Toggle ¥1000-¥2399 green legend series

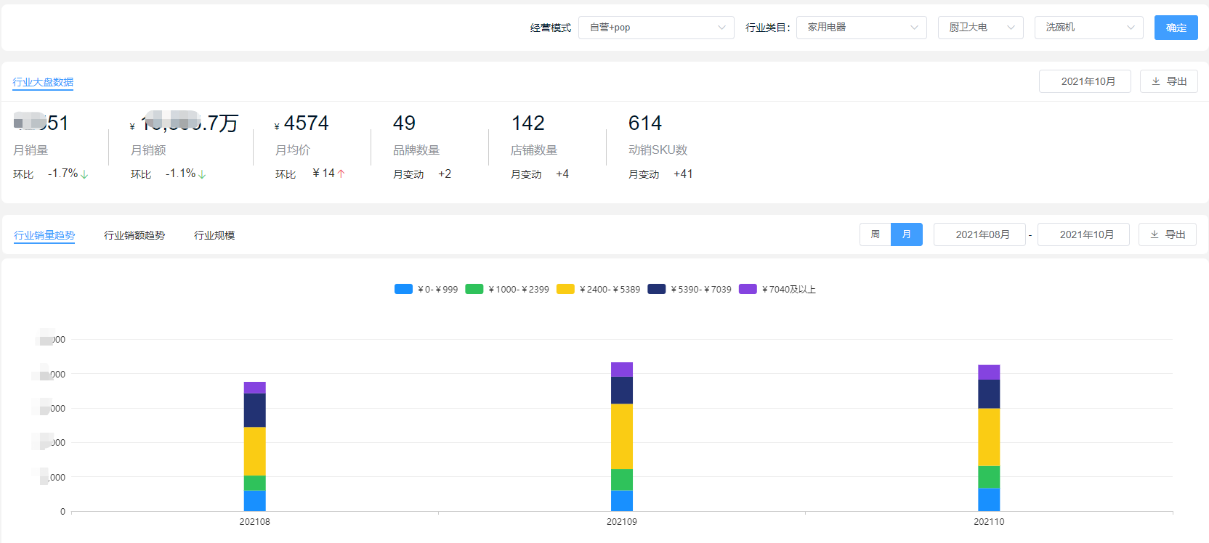tap(507, 289)
